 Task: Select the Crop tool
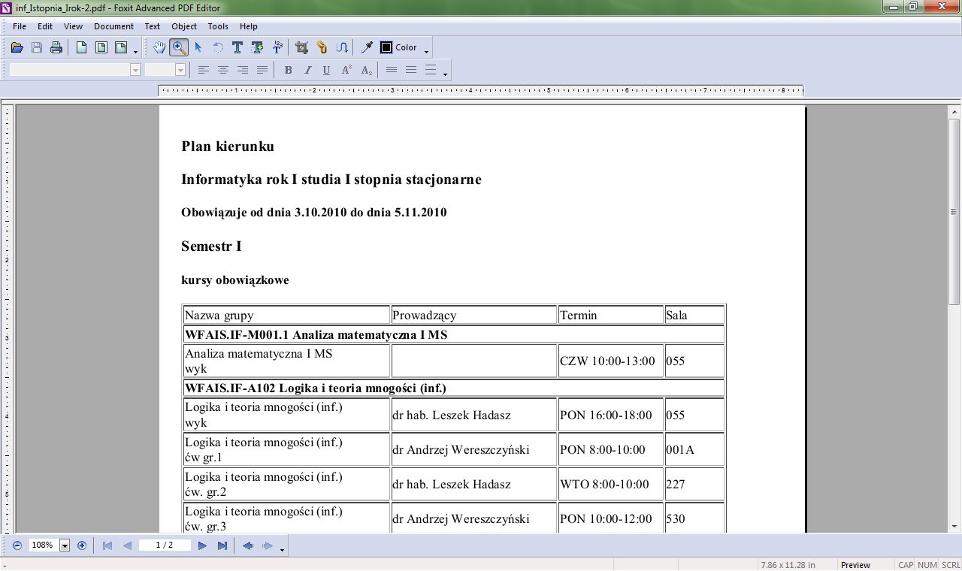click(x=302, y=47)
